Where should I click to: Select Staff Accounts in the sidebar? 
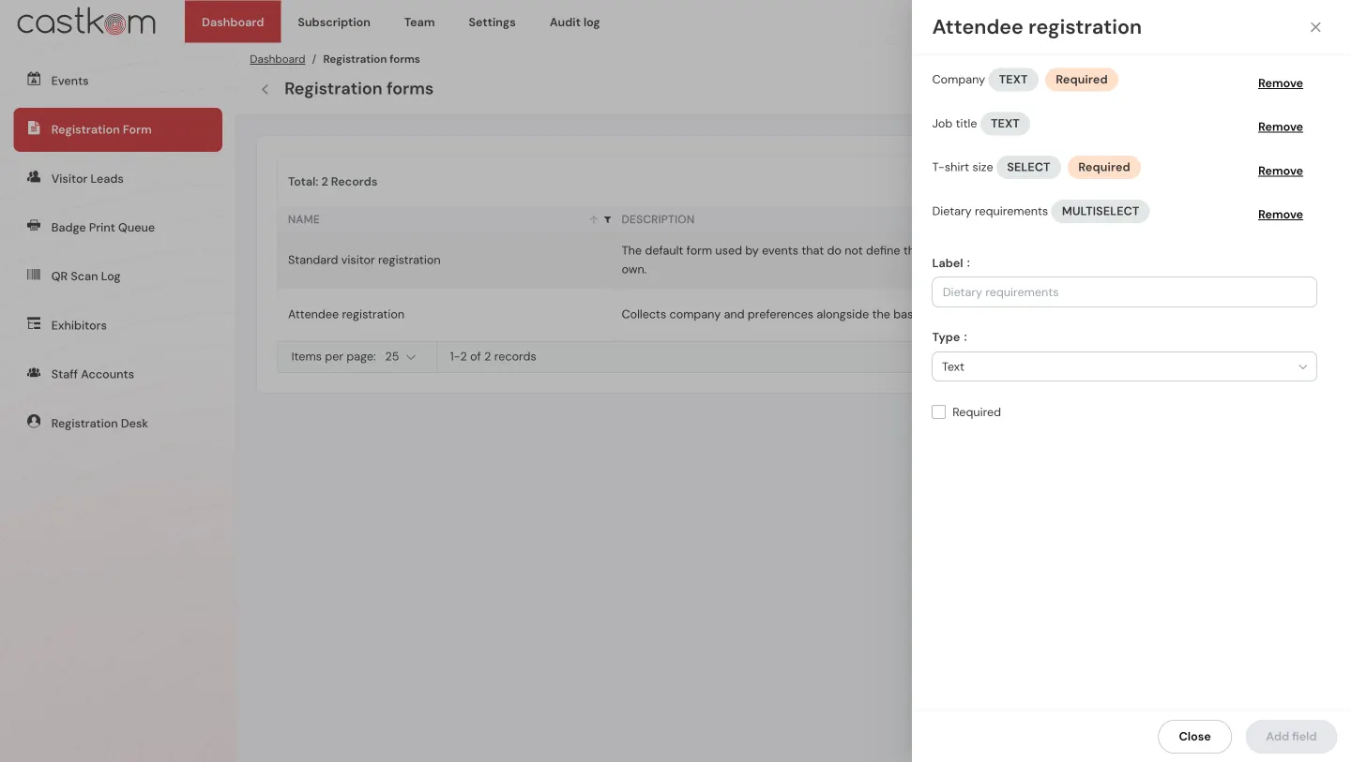tap(117, 373)
